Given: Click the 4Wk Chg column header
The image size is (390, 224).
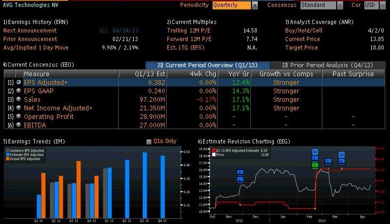Looking at the screenshot, I should pyautogui.click(x=192, y=74).
